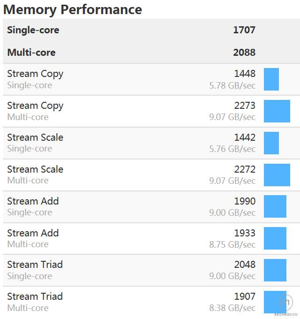
Task: Click the Stream Triad score 2048
Action: coord(245,265)
